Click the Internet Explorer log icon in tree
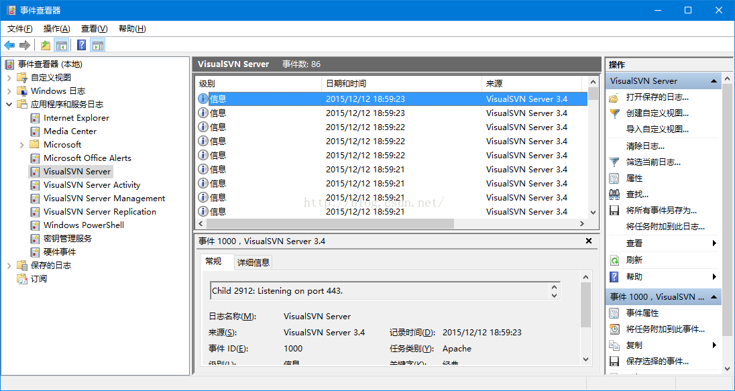Screen dimensions: 735x391 pyautogui.click(x=35, y=118)
